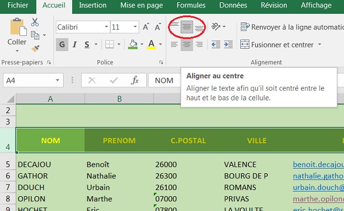Open orientation dropdown arrow
This screenshot has width=344, height=211.
tap(224, 27)
